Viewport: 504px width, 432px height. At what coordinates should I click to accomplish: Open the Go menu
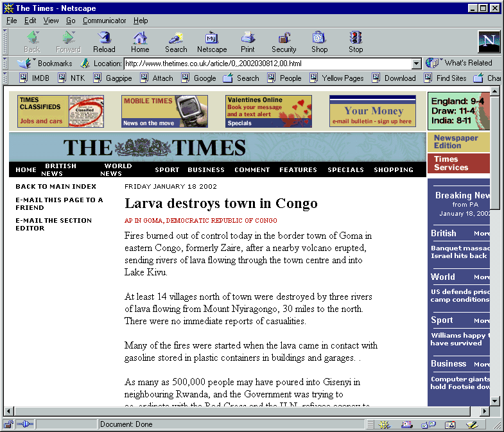[x=71, y=21]
